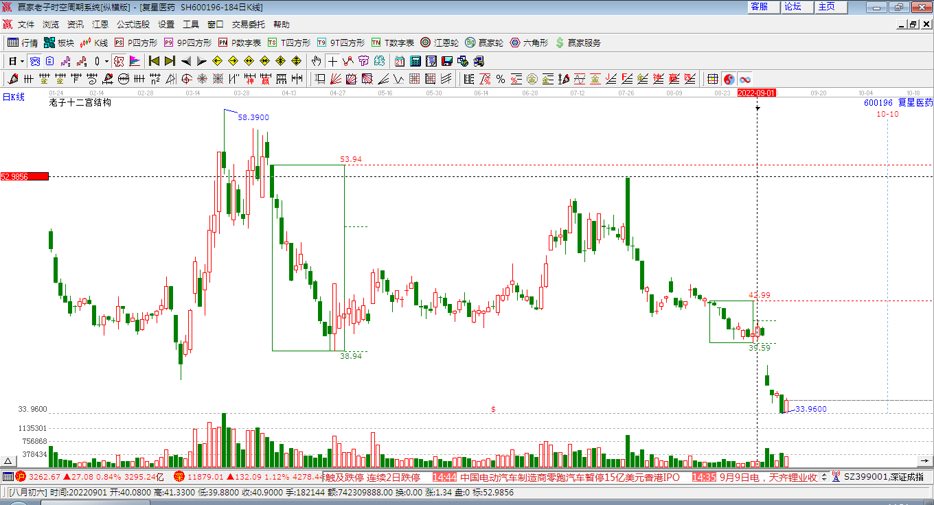Expand the candlestick style dropdown arrow
934x505 pixels.
coord(106,61)
